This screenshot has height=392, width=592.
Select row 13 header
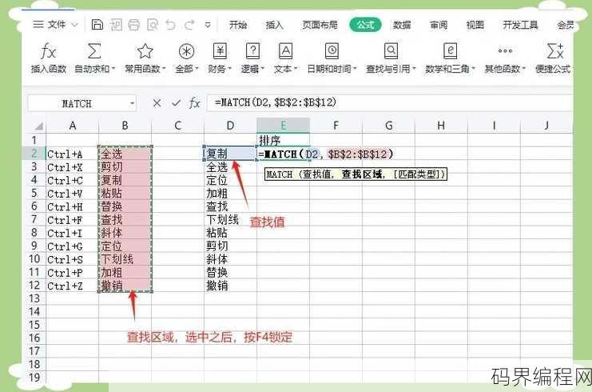coord(34,298)
